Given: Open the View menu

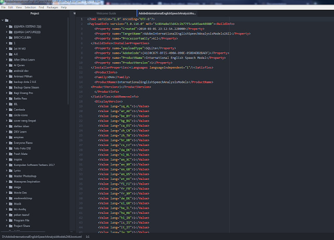Looking at the screenshot, I should point(19,7).
